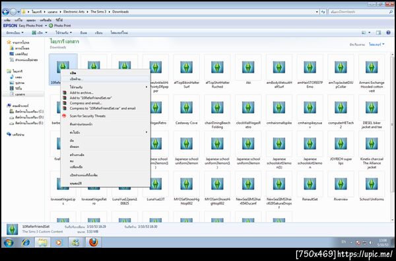The image size is (396, 261).
Task: Expand the address bar history dropdown arrow
Action: coord(317,12)
